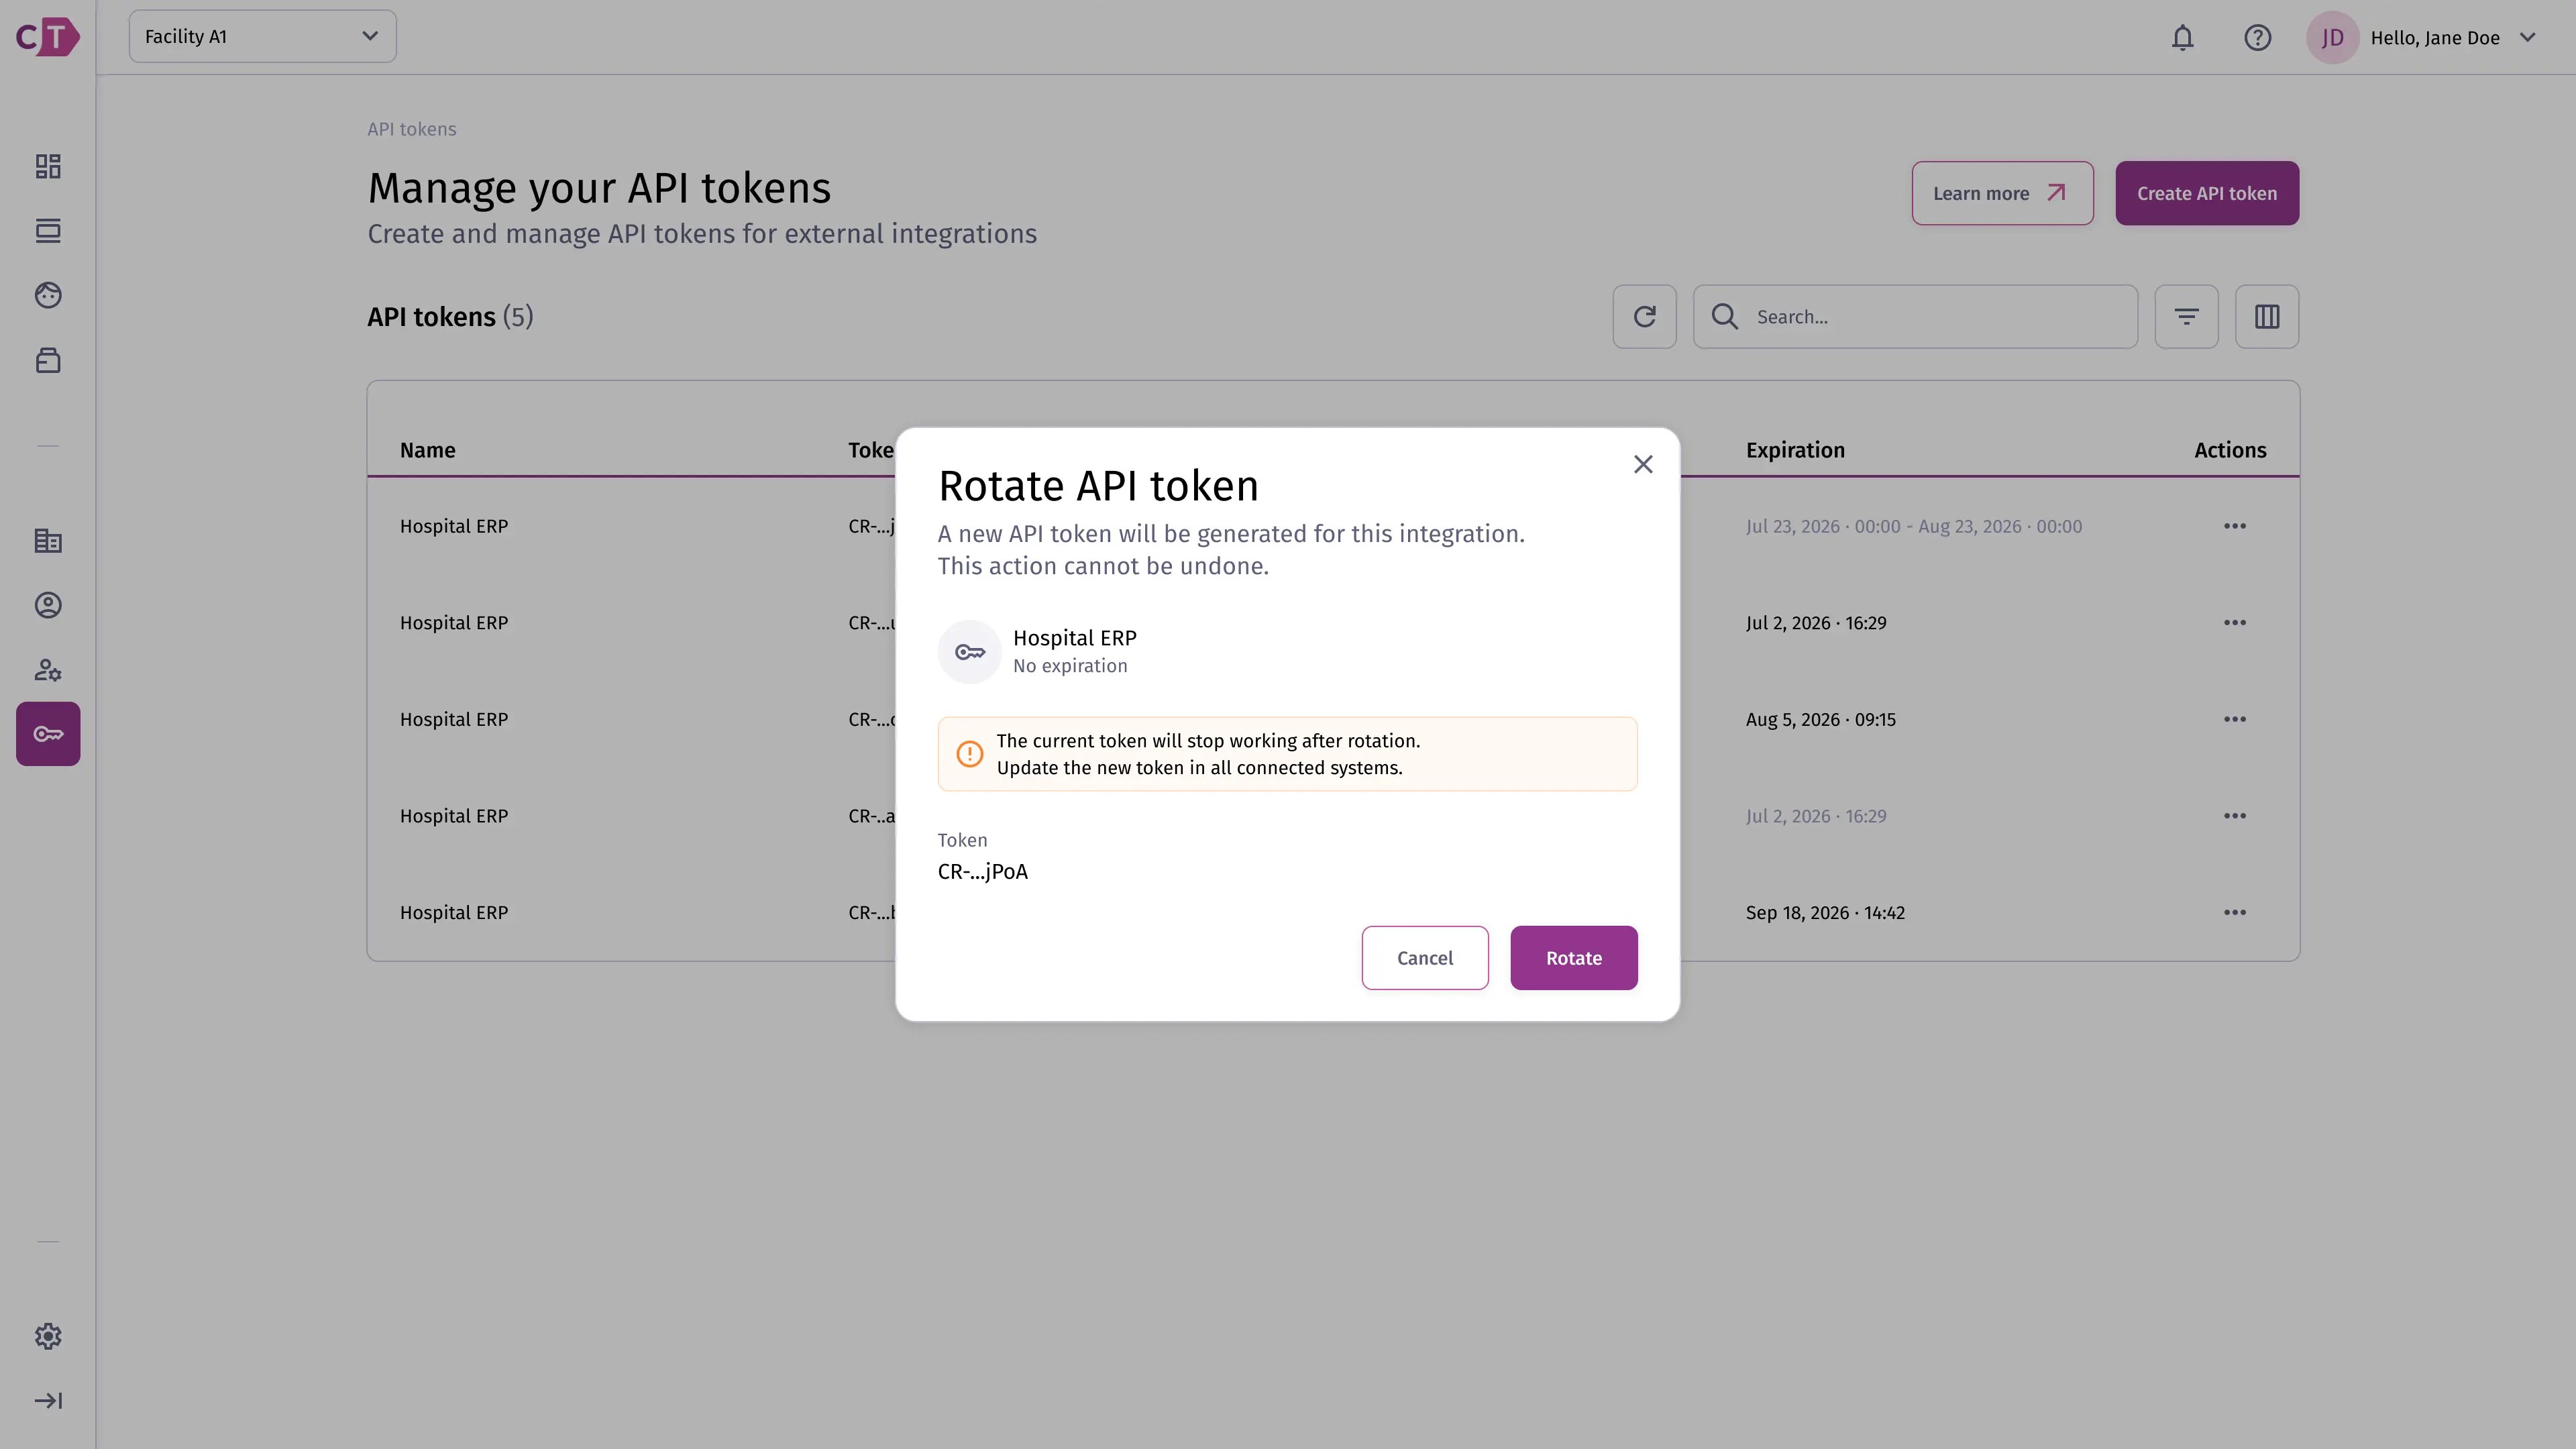
Task: Open actions menu for Jul 23, 2026 token
Action: (2235, 526)
